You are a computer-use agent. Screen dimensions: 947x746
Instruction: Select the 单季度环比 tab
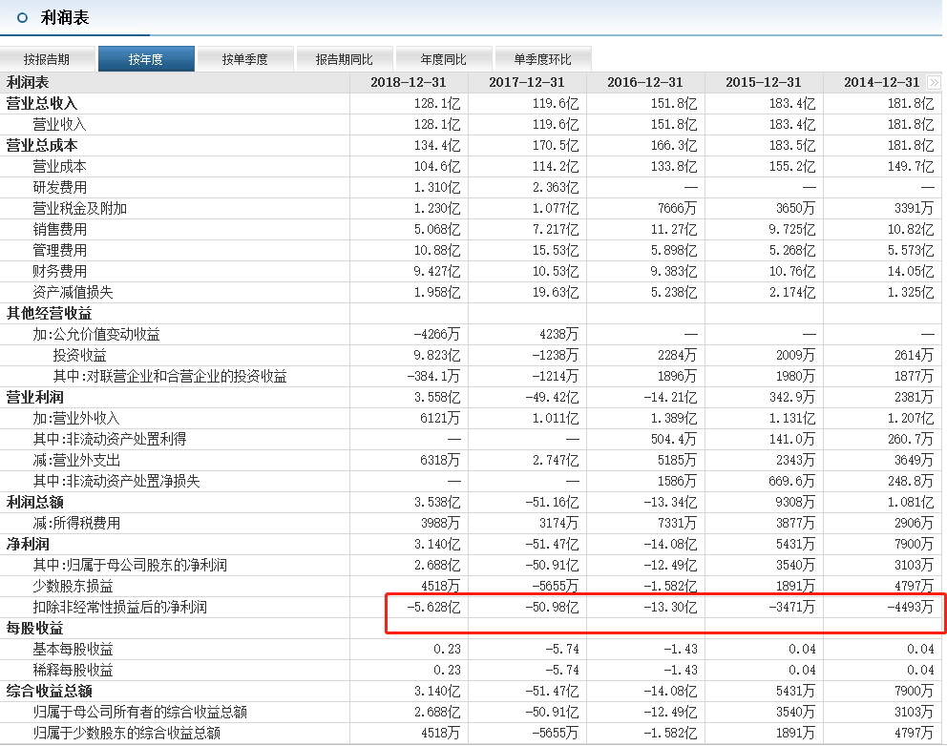pos(543,59)
